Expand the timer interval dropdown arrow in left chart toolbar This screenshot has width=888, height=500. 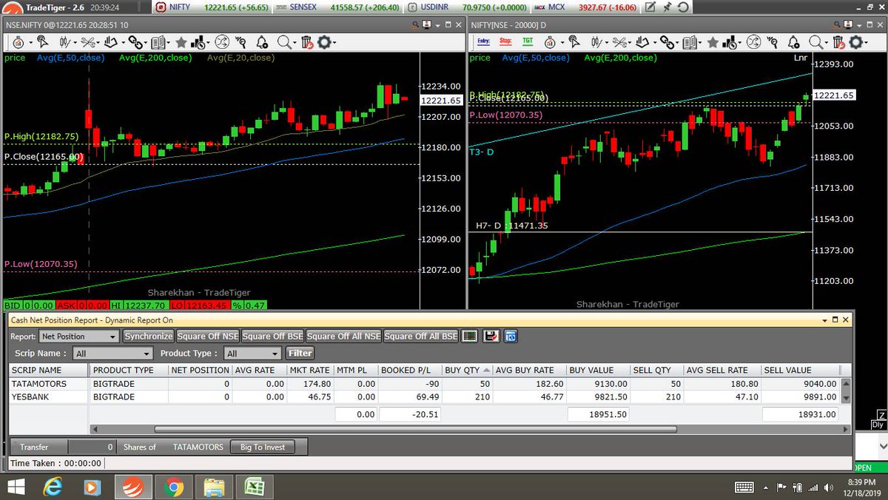30,43
